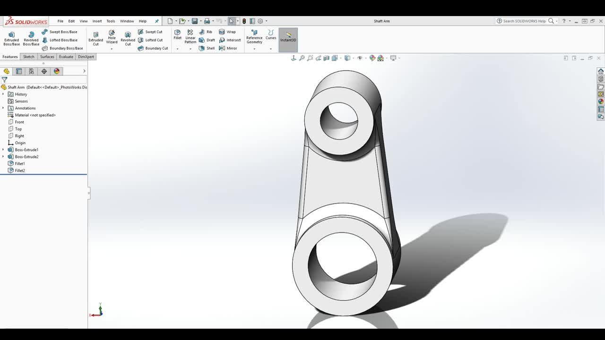Open the Fillet dropdown arrow

[x=177, y=49]
